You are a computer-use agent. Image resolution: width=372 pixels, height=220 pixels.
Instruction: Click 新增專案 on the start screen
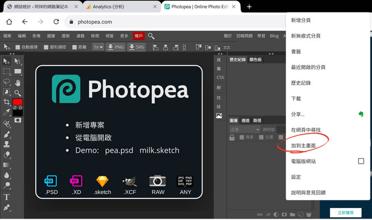pyautogui.click(x=90, y=125)
